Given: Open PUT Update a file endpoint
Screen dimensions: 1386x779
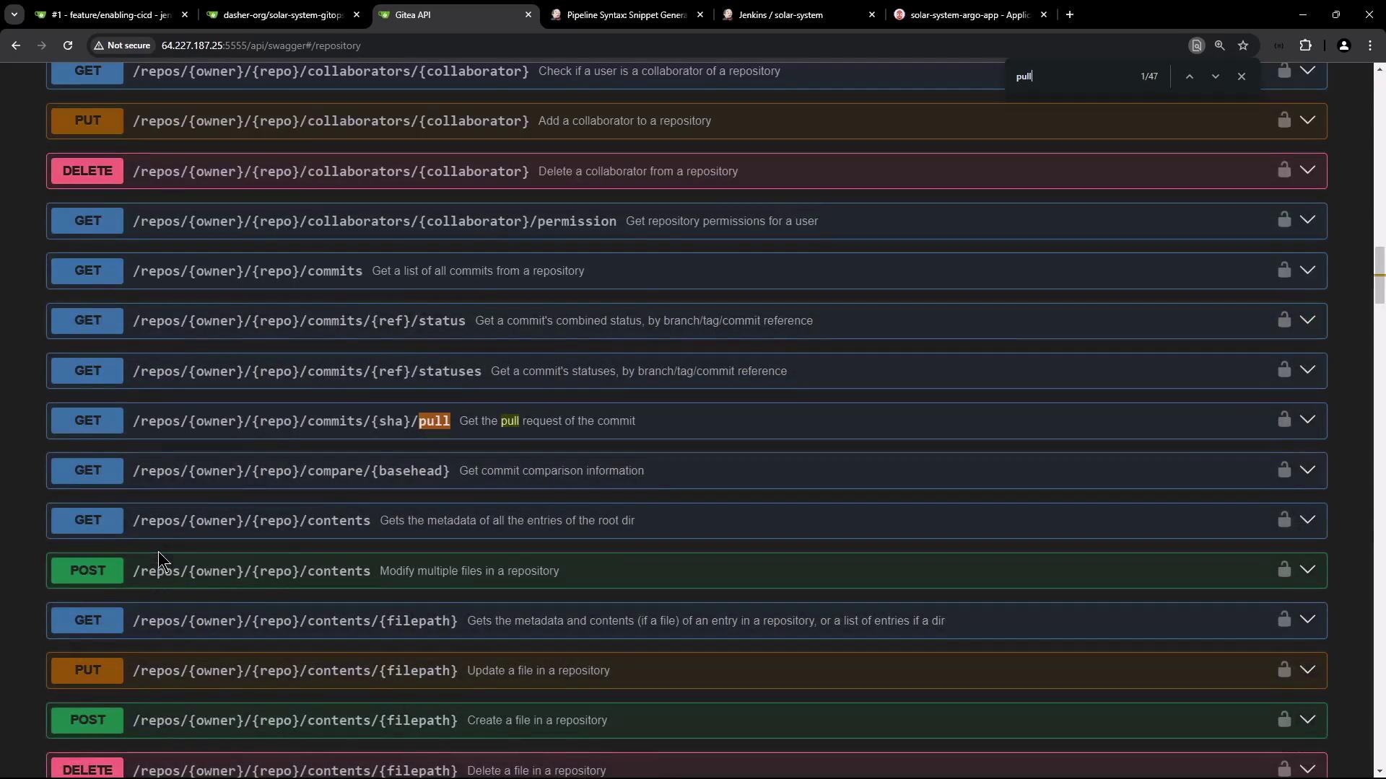Looking at the screenshot, I should click(295, 671).
